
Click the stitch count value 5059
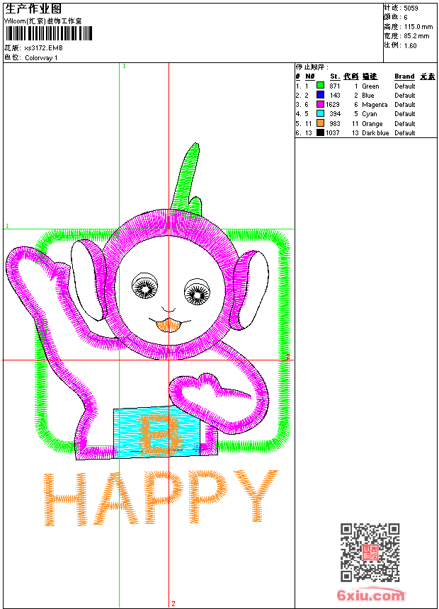(411, 8)
